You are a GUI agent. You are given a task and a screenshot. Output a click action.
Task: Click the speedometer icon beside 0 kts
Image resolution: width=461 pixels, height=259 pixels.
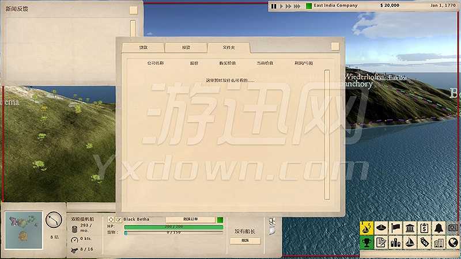[75, 239]
